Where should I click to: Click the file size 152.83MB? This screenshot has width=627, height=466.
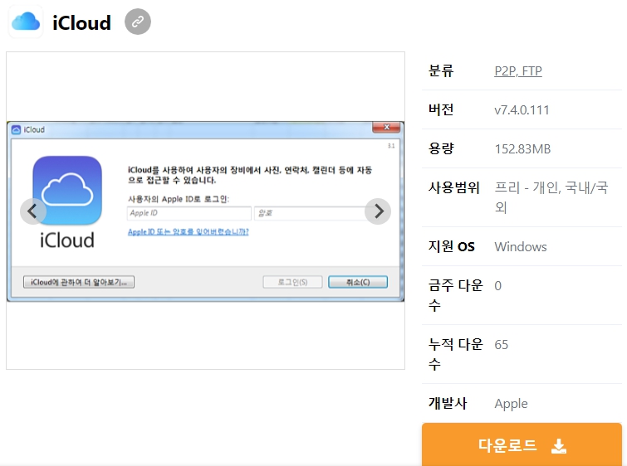pyautogui.click(x=522, y=149)
